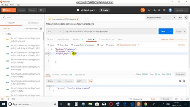This screenshot has height=107, width=190.
Task: Switch to two pane view icon
Action: tap(177, 99)
